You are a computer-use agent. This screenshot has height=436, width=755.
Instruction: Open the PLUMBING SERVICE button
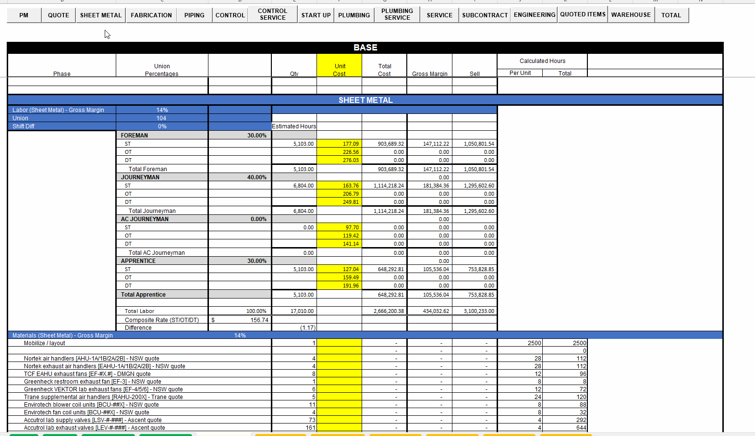pyautogui.click(x=397, y=14)
